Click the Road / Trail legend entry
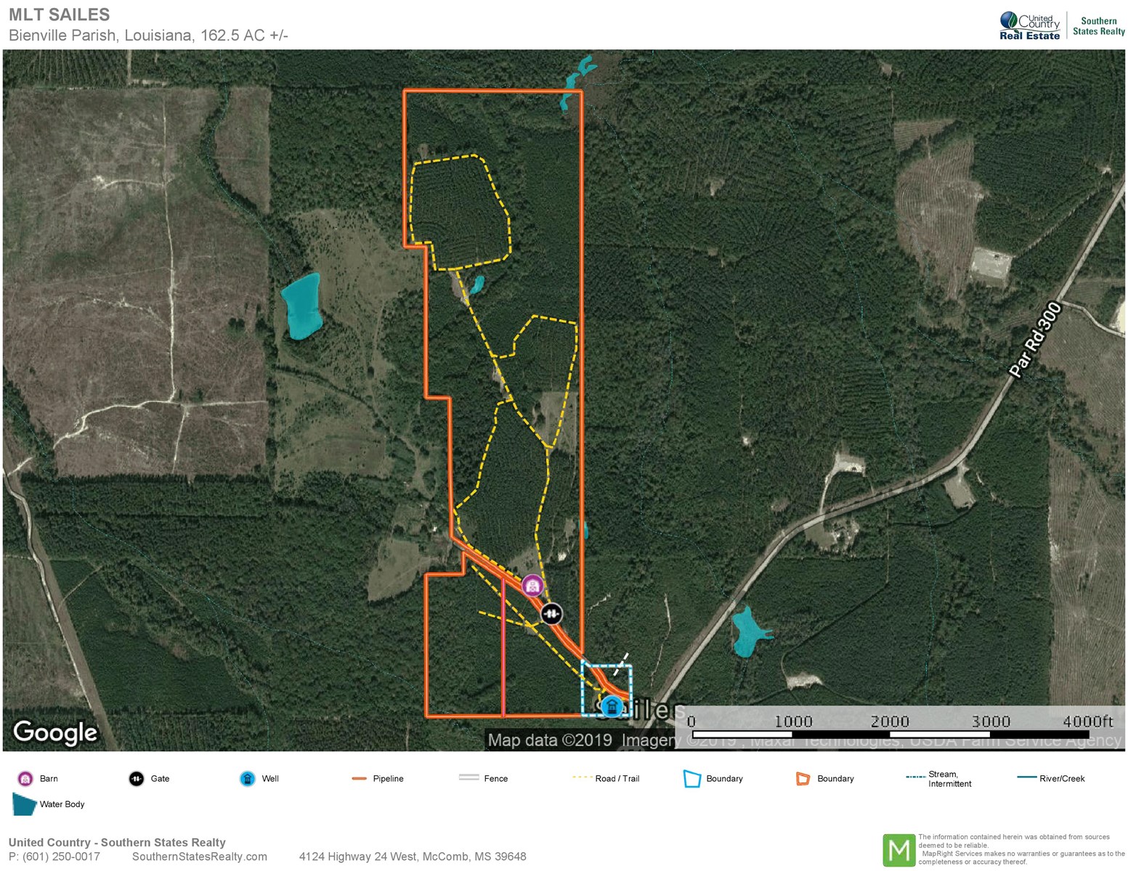Viewport: 1128px width, 871px height. click(x=606, y=779)
